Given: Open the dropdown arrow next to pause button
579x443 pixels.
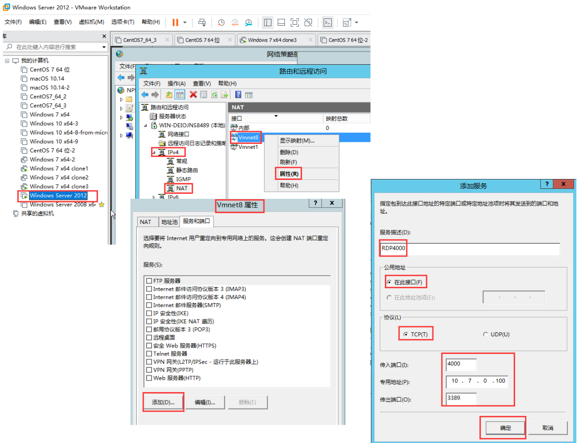Looking at the screenshot, I should (185, 22).
